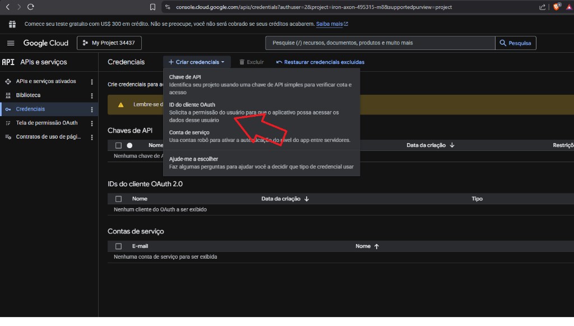Screen dimensions: 574x326
Task: Click Nome header in OAuth 2.0 table
Action: [140, 199]
